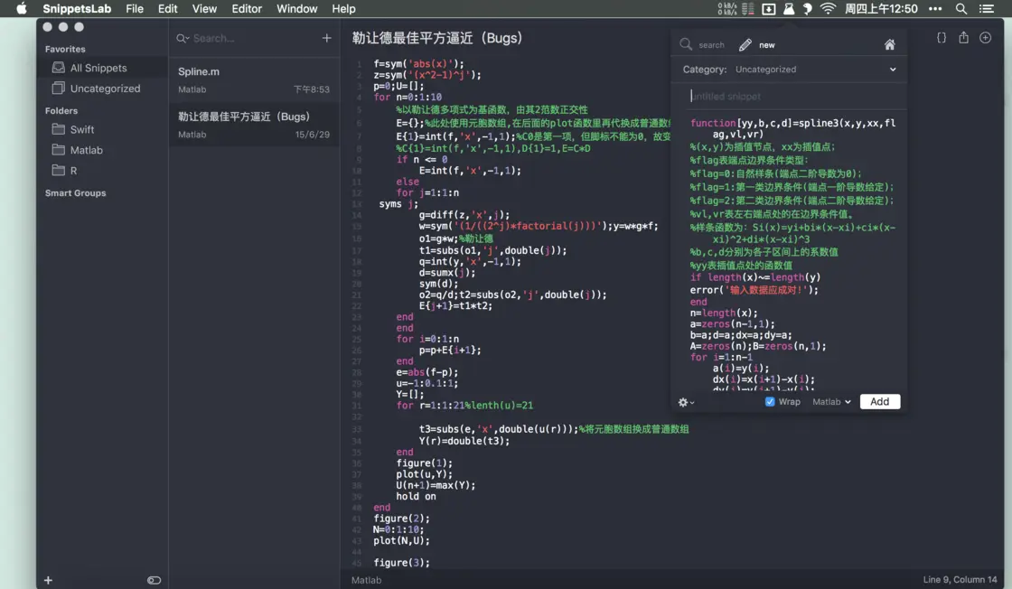Switch to the search tab in popup
The width and height of the screenshot is (1012, 589).
pyautogui.click(x=711, y=45)
